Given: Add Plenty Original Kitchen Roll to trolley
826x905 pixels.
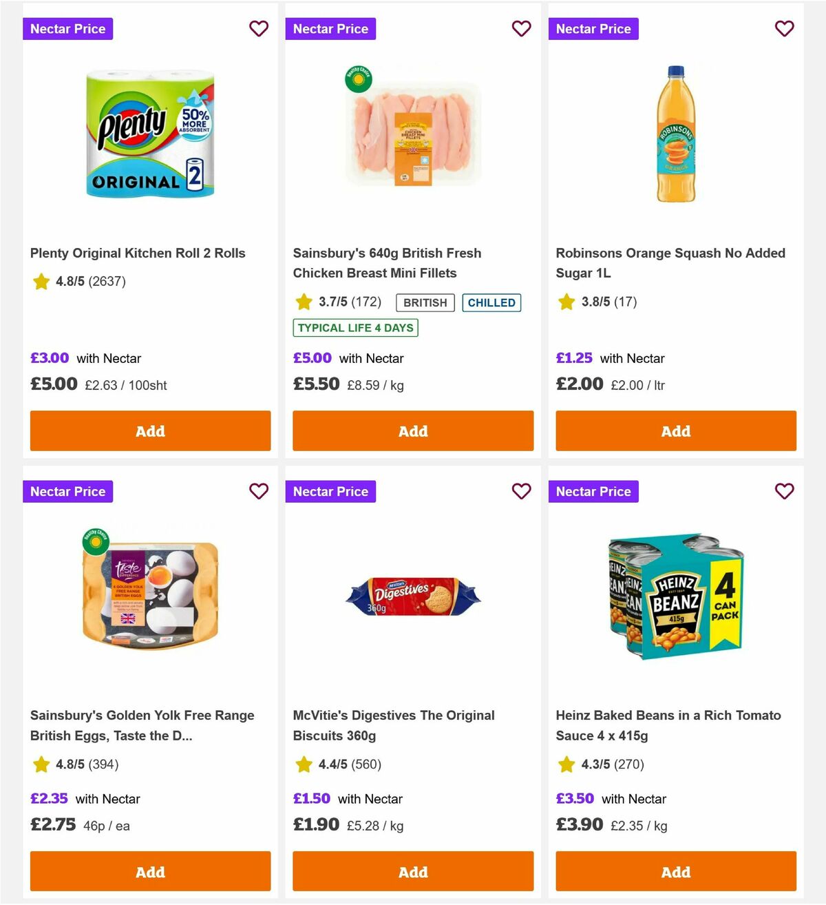Looking at the screenshot, I should click(150, 431).
